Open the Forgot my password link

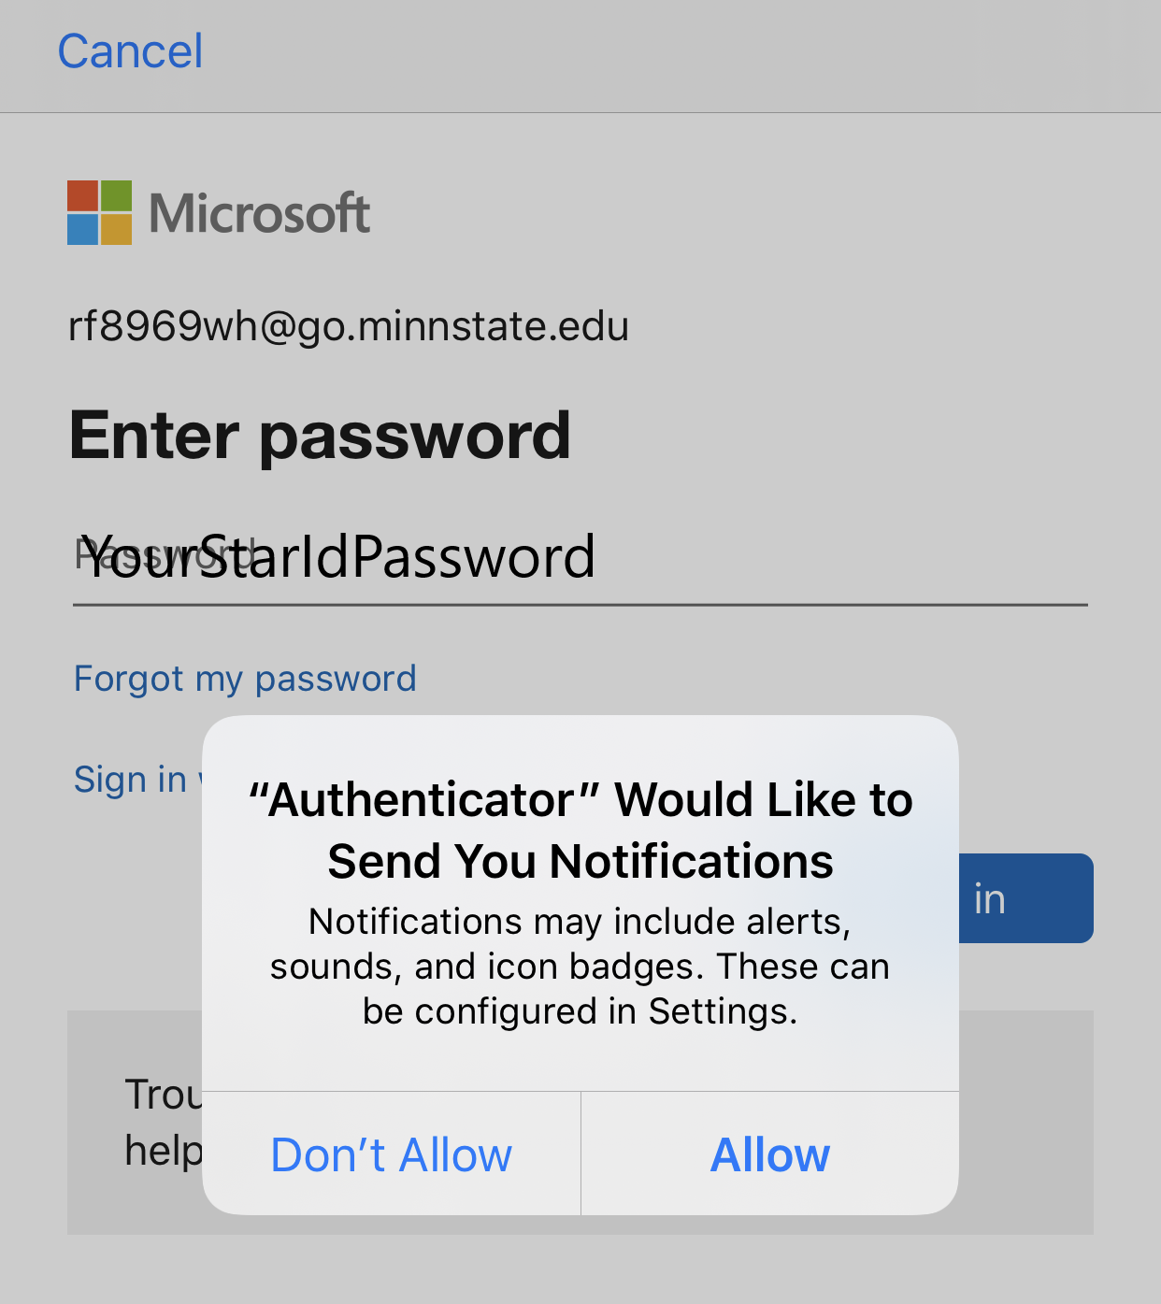tap(245, 679)
